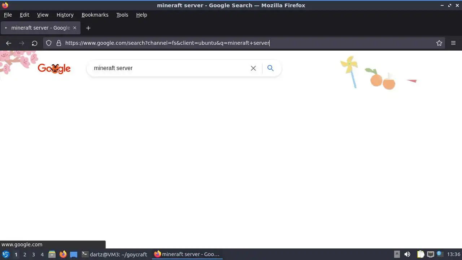Activate the Firefox window taskbar button
This screenshot has height=260, width=462.
pyautogui.click(x=187, y=254)
